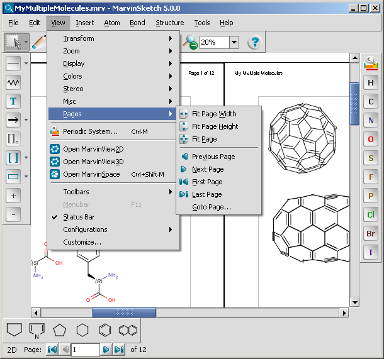Choose the Nitrogen atom button

[x=371, y=121]
